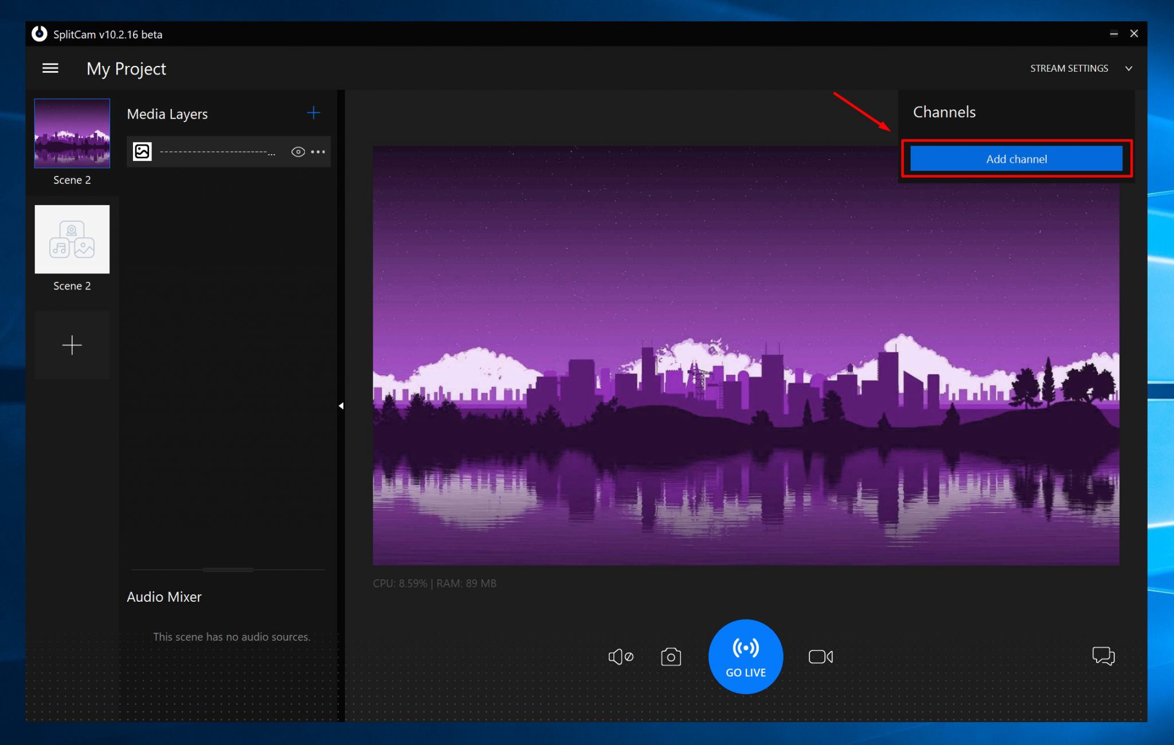Click the resize handle above Audio Mixer
The image size is (1174, 745).
point(228,569)
